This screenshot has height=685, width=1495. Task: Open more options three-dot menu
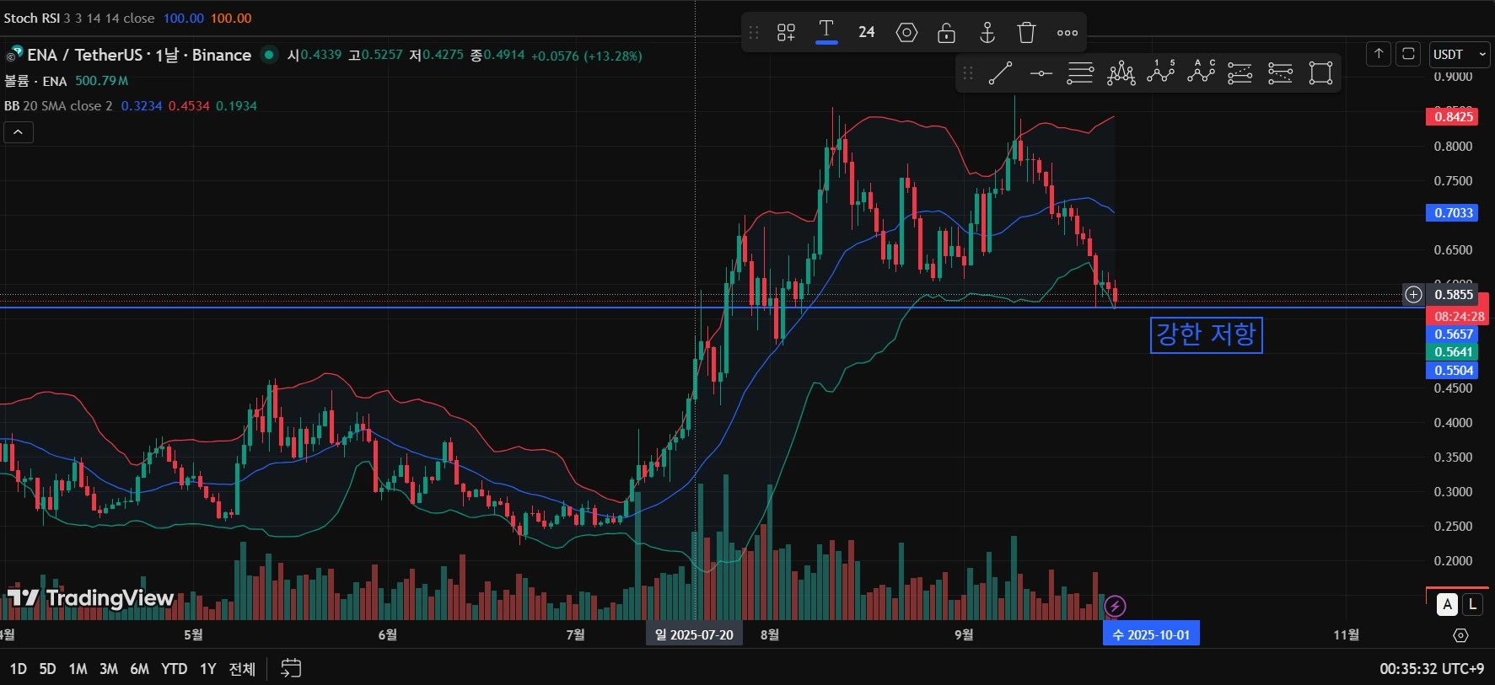tap(1067, 33)
